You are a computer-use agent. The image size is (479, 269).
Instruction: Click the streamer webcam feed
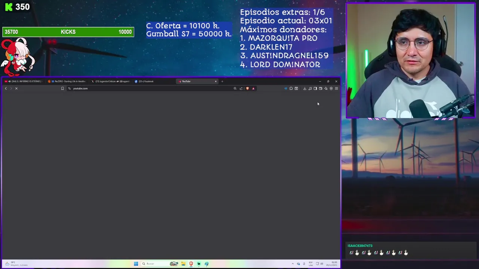(x=411, y=61)
